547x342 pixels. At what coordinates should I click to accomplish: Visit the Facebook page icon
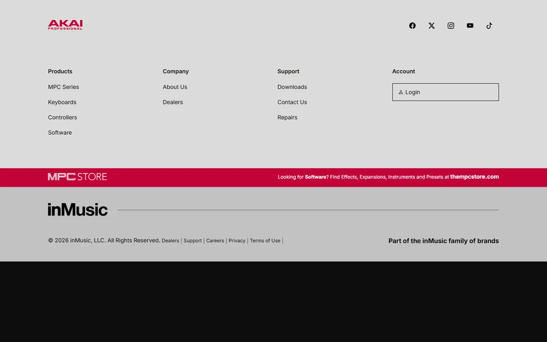[x=412, y=25]
